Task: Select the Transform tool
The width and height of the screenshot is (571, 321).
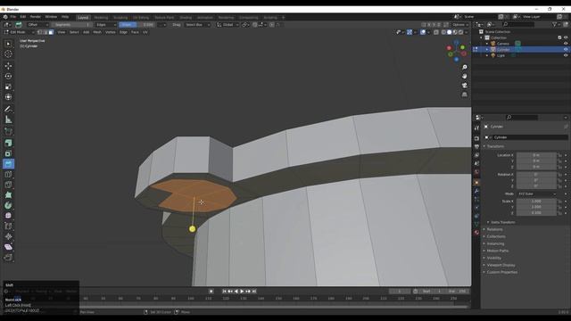Action: point(8,97)
